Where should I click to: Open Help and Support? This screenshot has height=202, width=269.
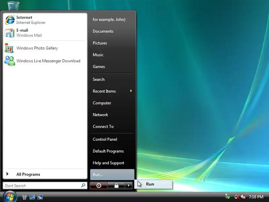coord(112,163)
